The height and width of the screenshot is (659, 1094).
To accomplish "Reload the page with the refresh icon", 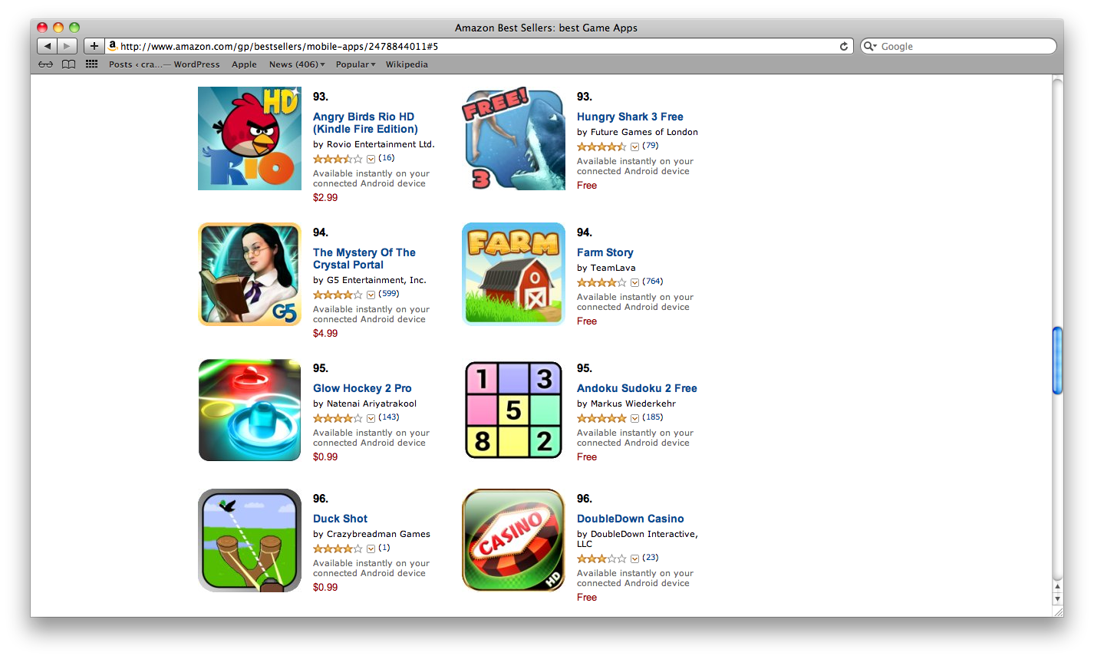I will click(844, 46).
